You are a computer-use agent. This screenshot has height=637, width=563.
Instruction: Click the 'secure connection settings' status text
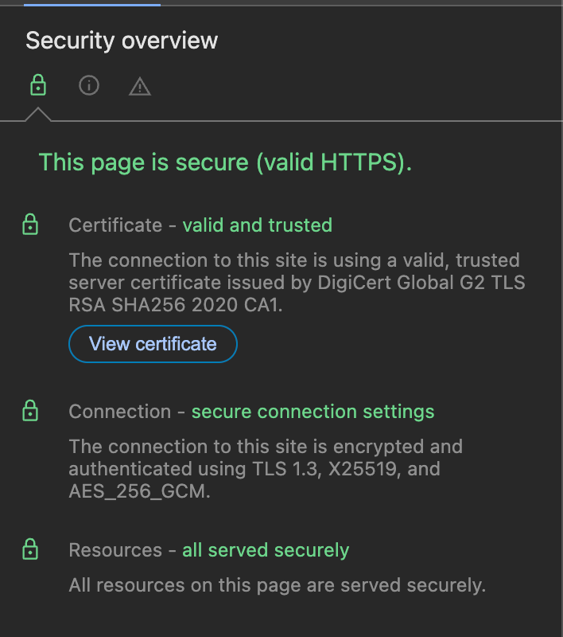[x=313, y=412]
